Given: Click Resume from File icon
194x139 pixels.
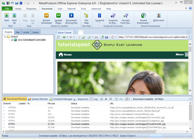Looking at the screenshot, I should tap(126, 16).
